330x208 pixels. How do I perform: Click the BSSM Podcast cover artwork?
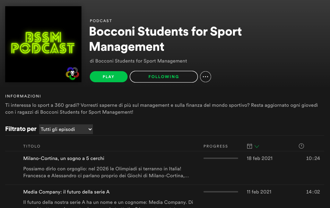pos(43,44)
